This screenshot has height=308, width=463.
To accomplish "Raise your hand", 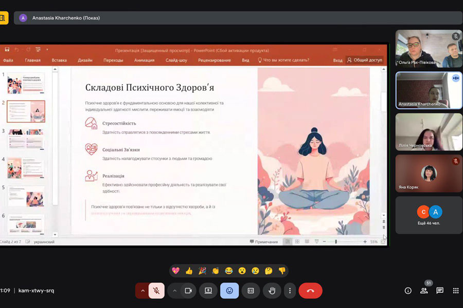I will coord(272,291).
